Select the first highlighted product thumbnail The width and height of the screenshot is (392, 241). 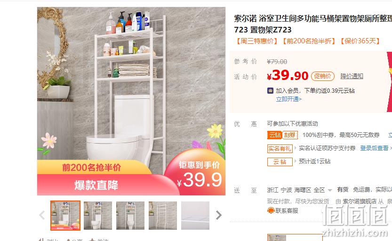65,215
